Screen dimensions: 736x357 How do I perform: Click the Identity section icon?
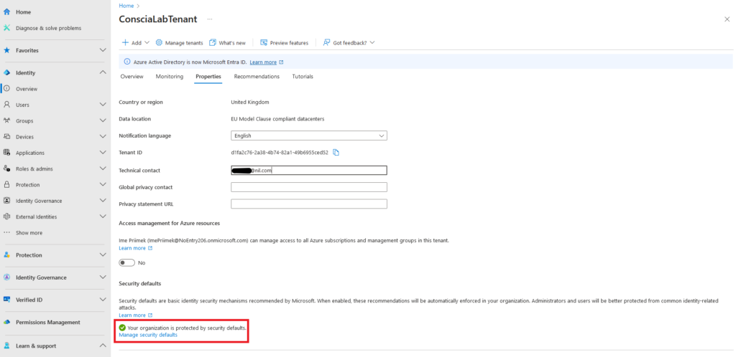(x=6, y=73)
